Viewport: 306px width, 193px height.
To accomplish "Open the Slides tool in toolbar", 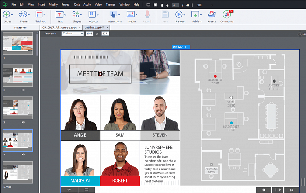I will 7,15.
